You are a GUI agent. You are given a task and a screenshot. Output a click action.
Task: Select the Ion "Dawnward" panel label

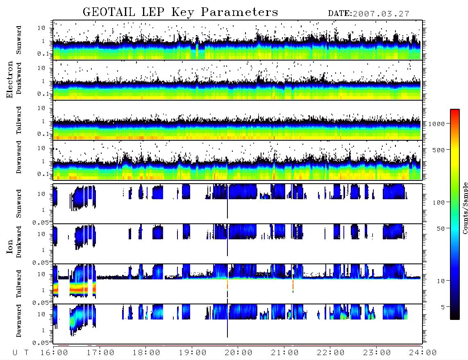coord(19,321)
